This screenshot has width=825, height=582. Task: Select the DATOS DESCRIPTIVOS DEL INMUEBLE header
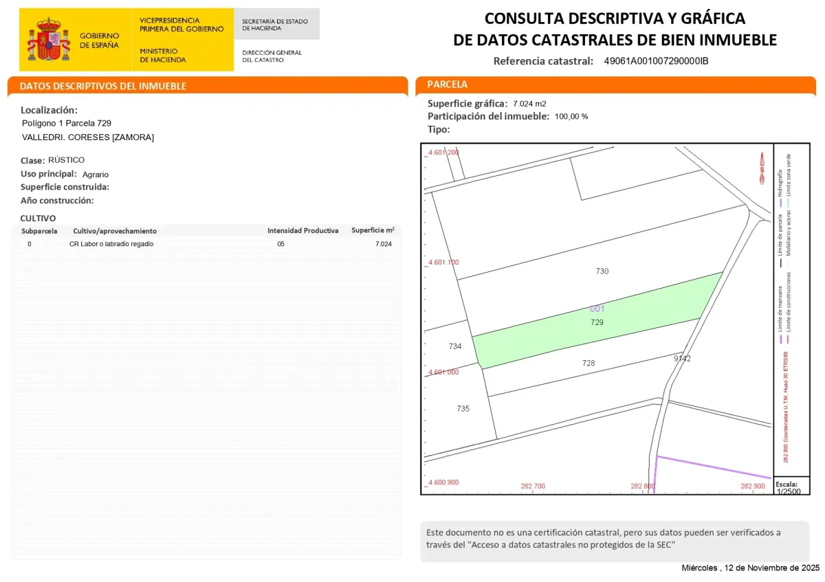[103, 87]
